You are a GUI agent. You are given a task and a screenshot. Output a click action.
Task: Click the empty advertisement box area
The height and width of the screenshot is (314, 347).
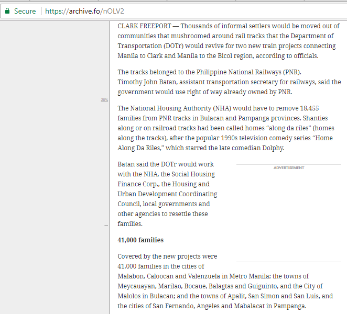(288, 215)
